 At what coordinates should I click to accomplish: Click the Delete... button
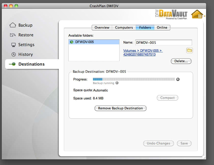(x=181, y=61)
